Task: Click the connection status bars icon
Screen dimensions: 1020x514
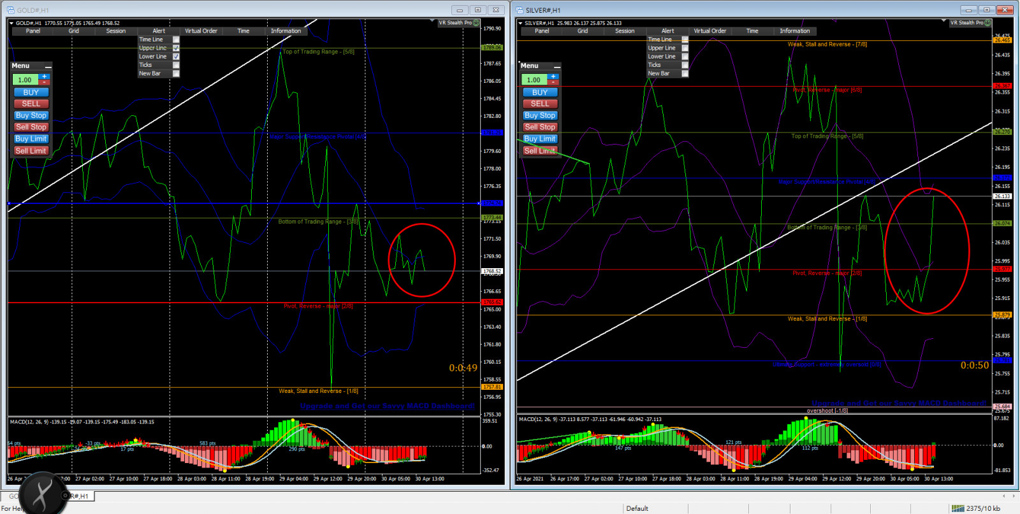Action: tap(958, 508)
